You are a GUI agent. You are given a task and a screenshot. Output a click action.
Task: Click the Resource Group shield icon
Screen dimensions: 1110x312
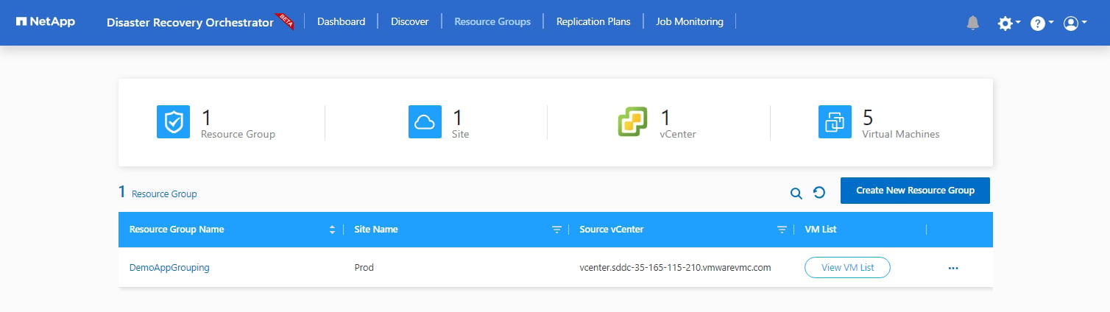[x=173, y=121]
